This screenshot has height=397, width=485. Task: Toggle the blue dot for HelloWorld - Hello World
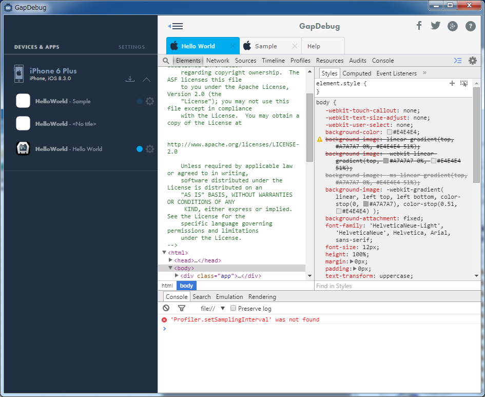pyautogui.click(x=140, y=149)
